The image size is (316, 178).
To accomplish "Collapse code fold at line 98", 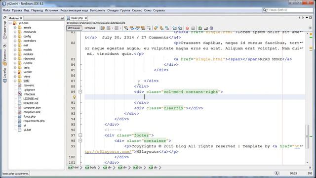I will point(80,140).
